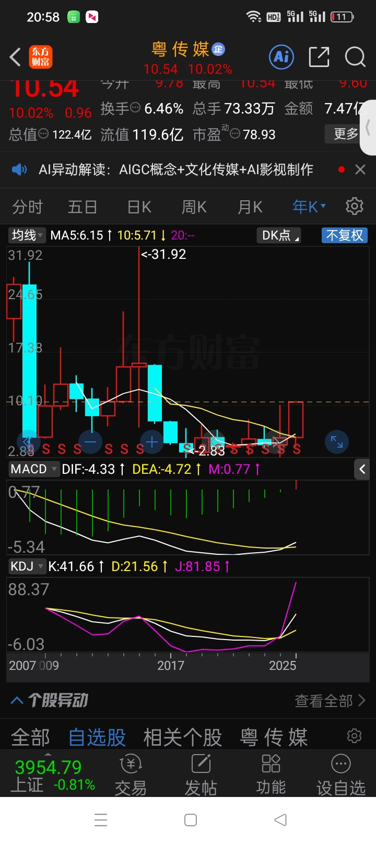This screenshot has height=843, width=376.
Task: Switch to 五日 chart tab
Action: click(x=83, y=207)
